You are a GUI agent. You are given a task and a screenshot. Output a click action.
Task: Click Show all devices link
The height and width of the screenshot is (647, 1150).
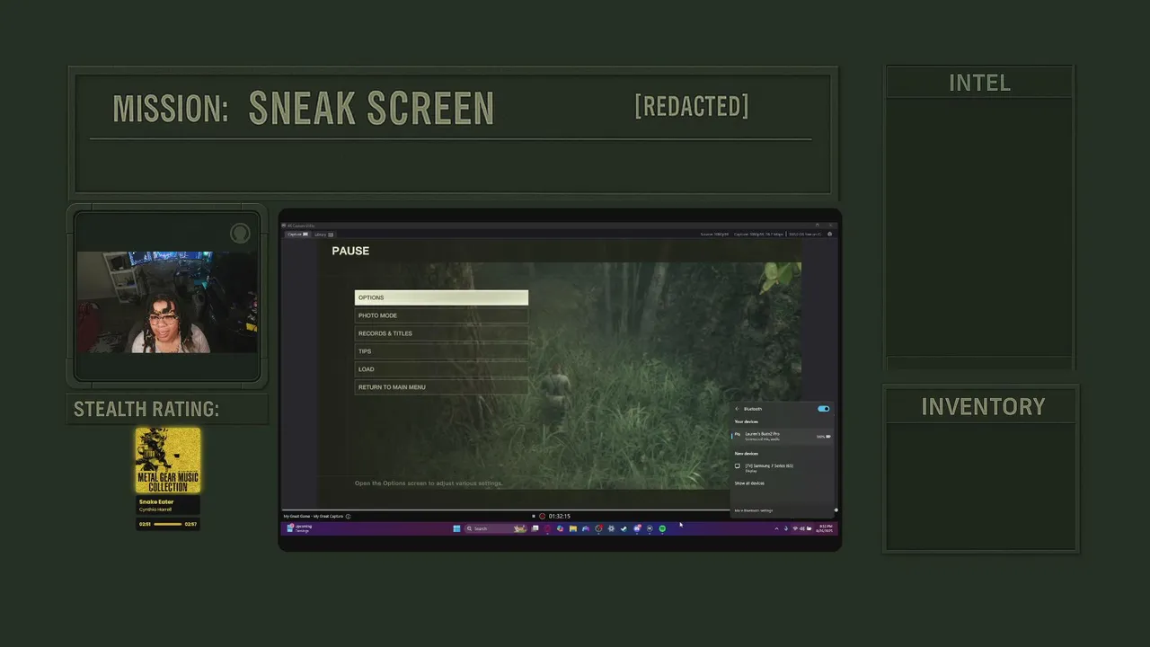749,483
